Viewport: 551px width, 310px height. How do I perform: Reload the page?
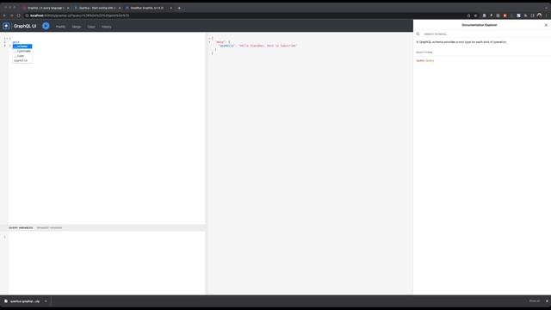[x=19, y=15]
